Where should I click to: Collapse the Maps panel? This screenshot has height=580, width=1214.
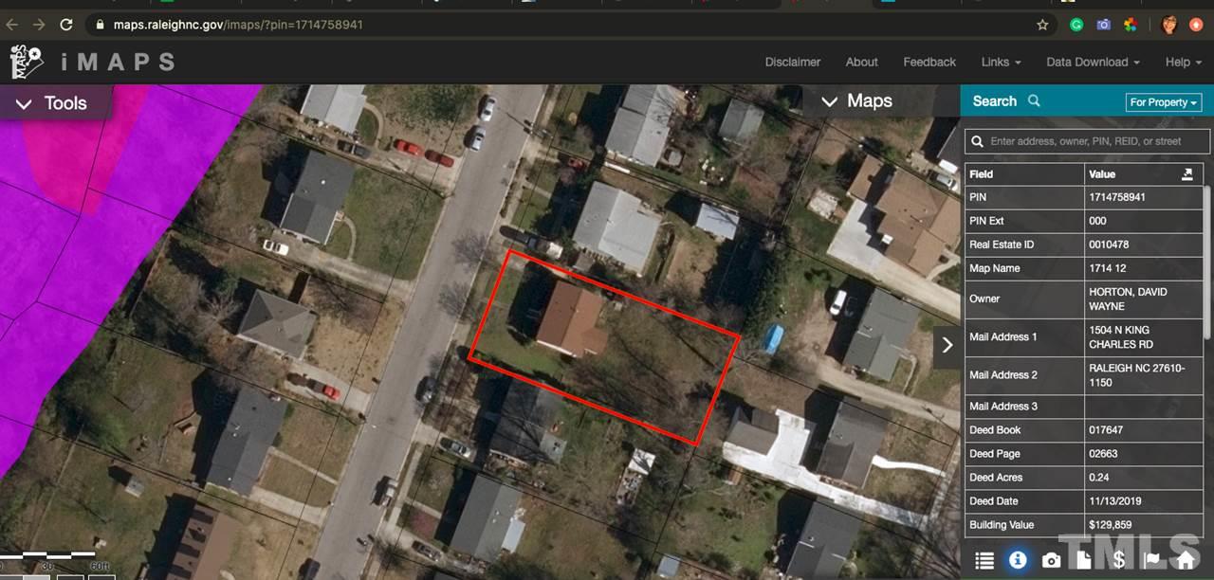856,100
